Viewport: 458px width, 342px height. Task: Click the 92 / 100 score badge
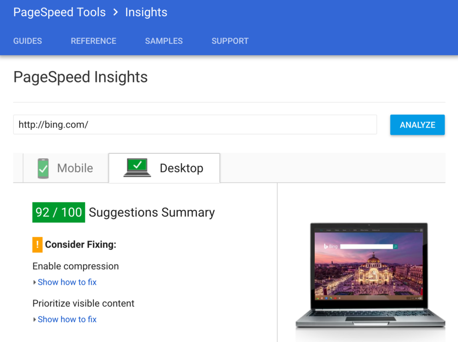(x=59, y=213)
